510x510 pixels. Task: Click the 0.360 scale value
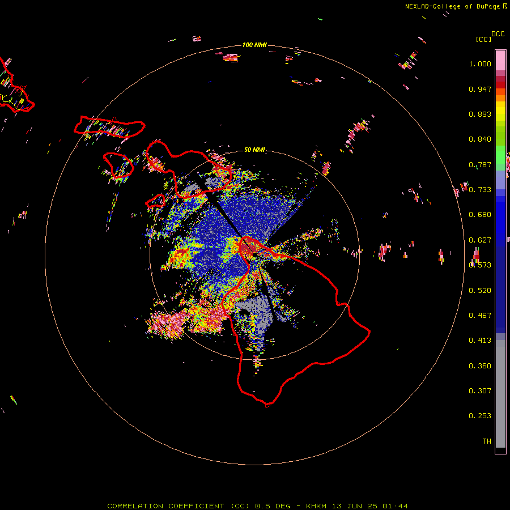point(480,366)
